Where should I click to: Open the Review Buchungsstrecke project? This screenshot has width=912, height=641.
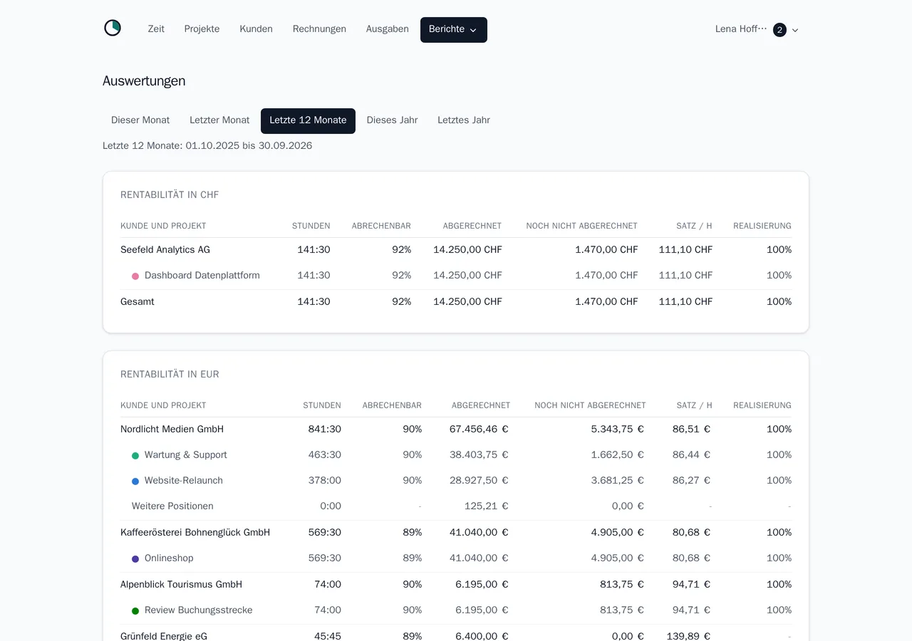199,610
